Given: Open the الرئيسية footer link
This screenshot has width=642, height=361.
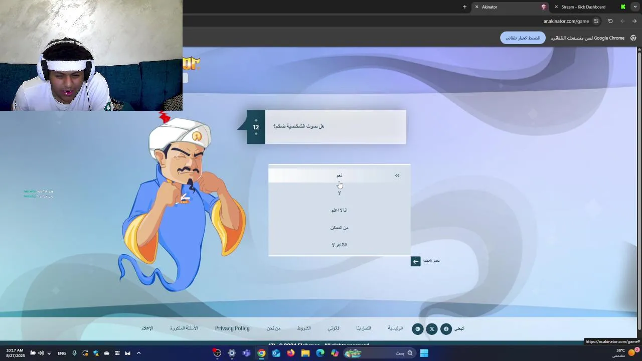Looking at the screenshot, I should pos(395,328).
